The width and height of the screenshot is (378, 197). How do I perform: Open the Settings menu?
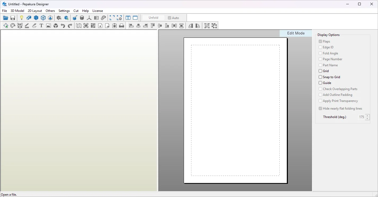click(x=64, y=11)
